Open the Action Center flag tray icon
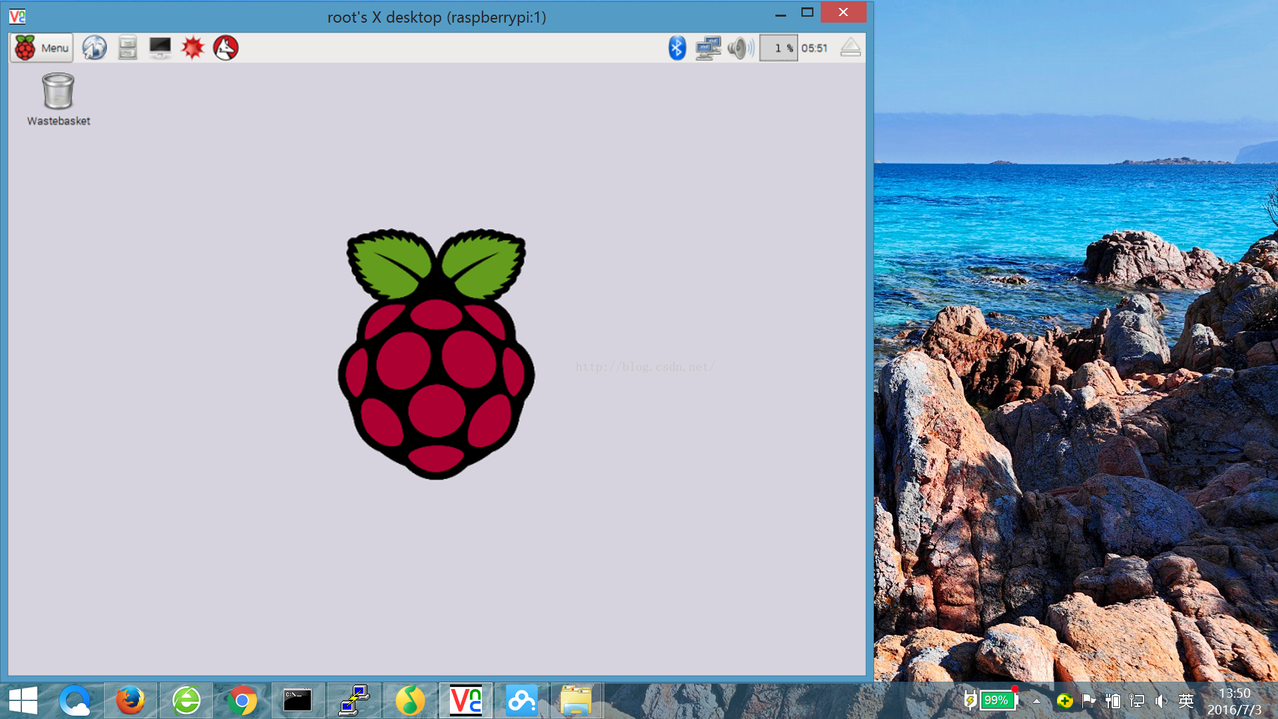The width and height of the screenshot is (1278, 719). pos(1089,701)
